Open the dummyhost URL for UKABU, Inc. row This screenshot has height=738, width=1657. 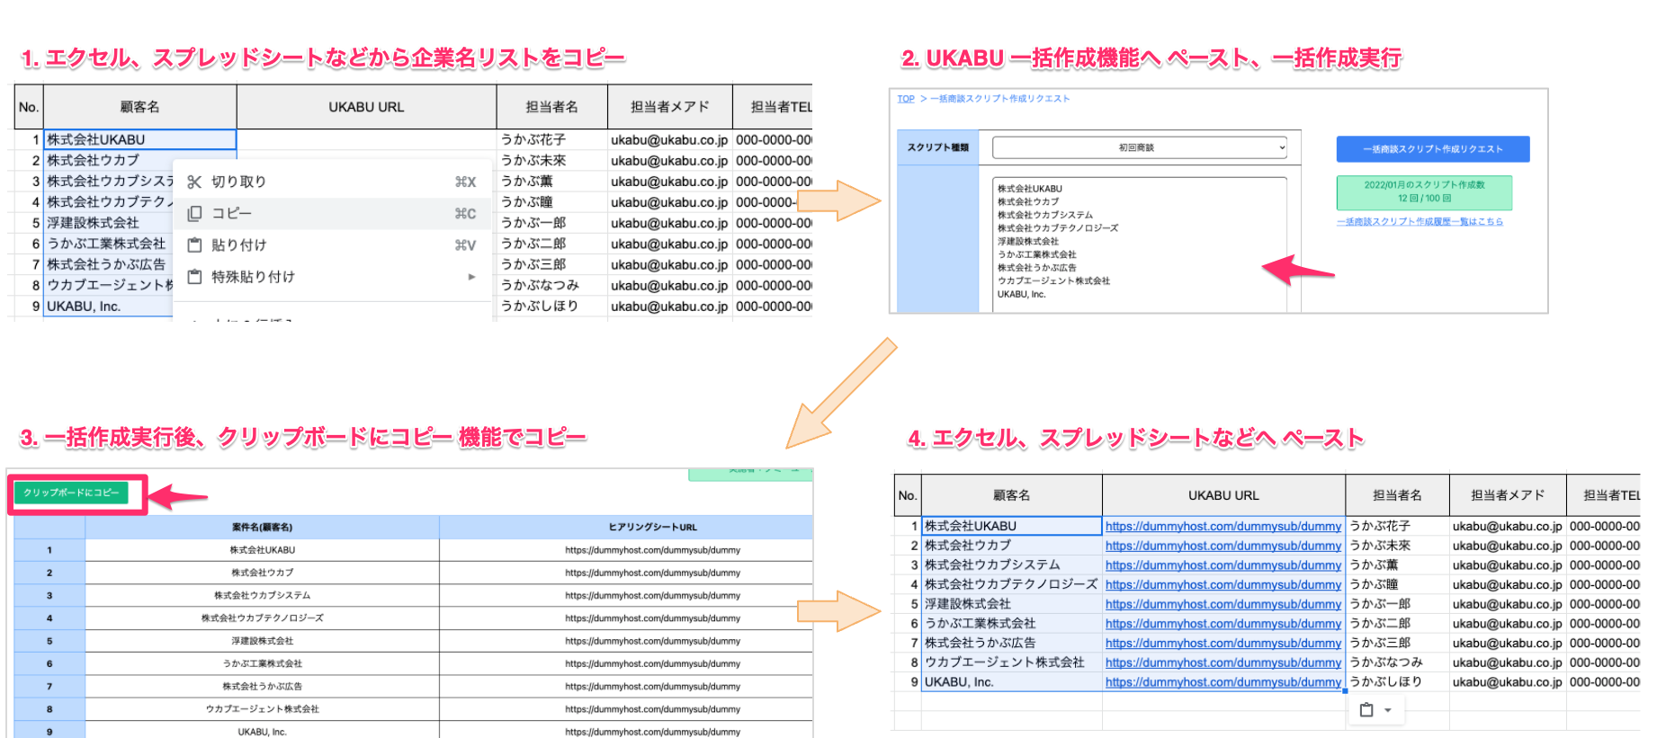(x=1223, y=682)
